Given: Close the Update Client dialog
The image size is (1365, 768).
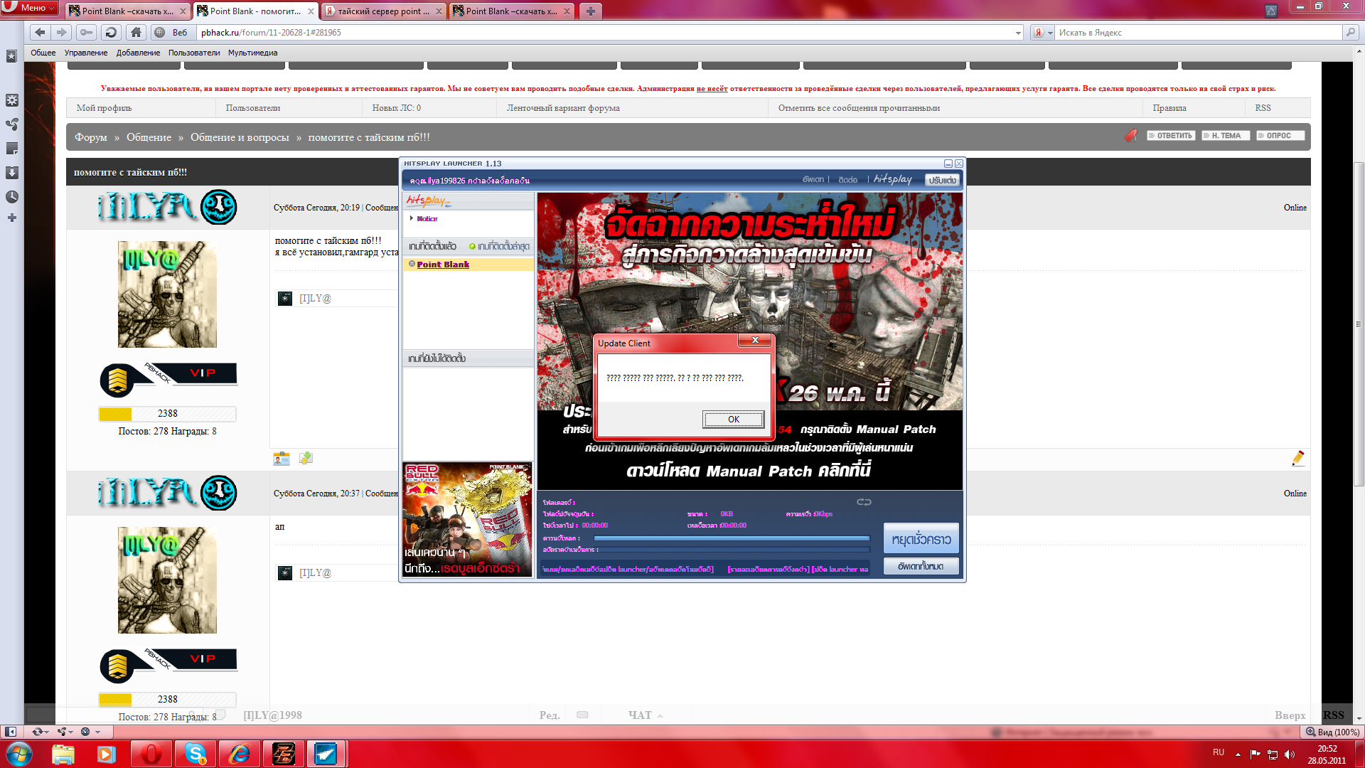Looking at the screenshot, I should [x=755, y=341].
